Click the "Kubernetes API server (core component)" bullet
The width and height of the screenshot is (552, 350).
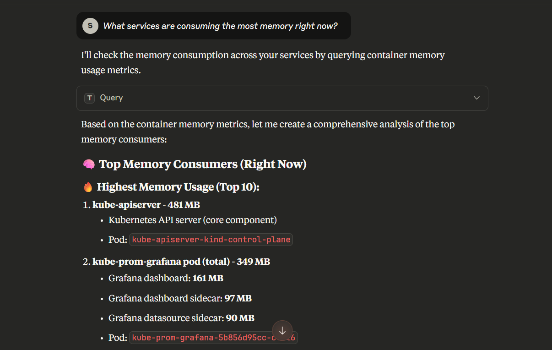point(192,220)
